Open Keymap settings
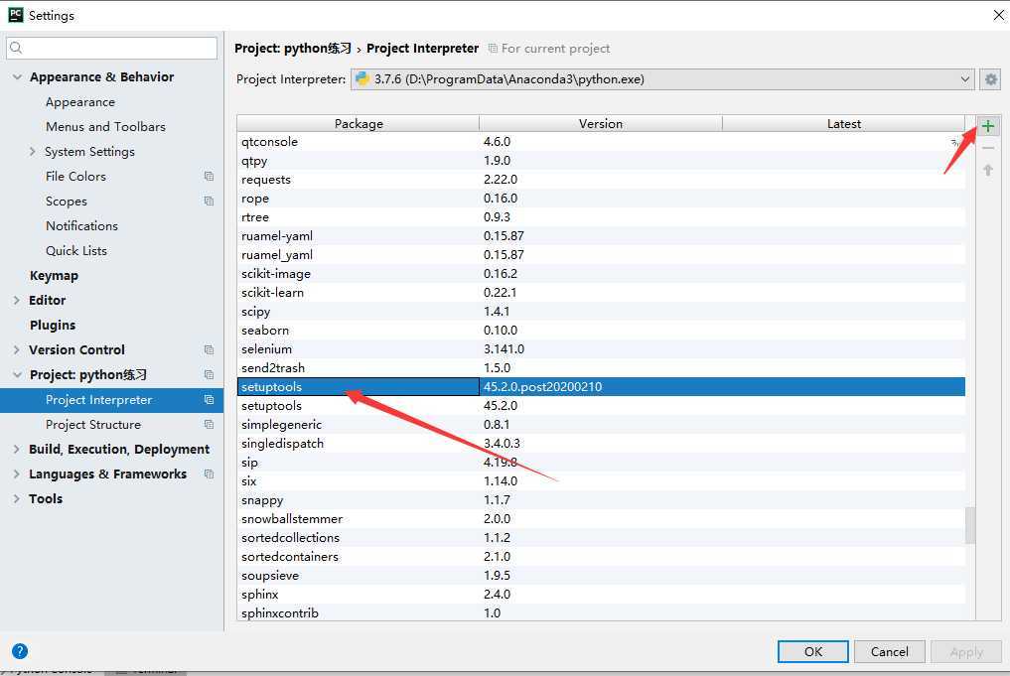The height and width of the screenshot is (676, 1010). 54,276
